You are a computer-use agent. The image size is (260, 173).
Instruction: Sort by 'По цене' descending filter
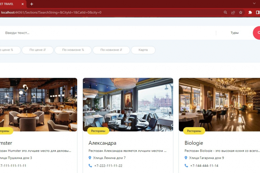tap(38, 50)
